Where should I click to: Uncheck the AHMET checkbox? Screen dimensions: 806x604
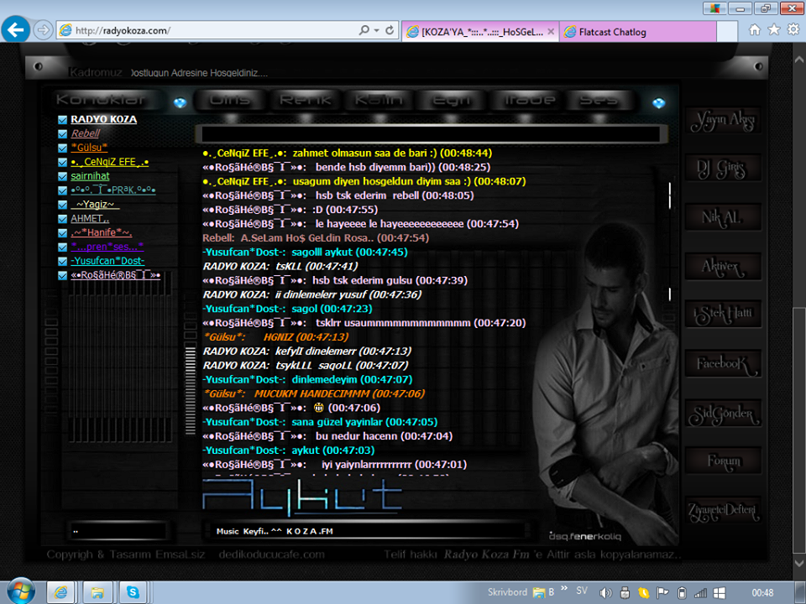click(63, 219)
